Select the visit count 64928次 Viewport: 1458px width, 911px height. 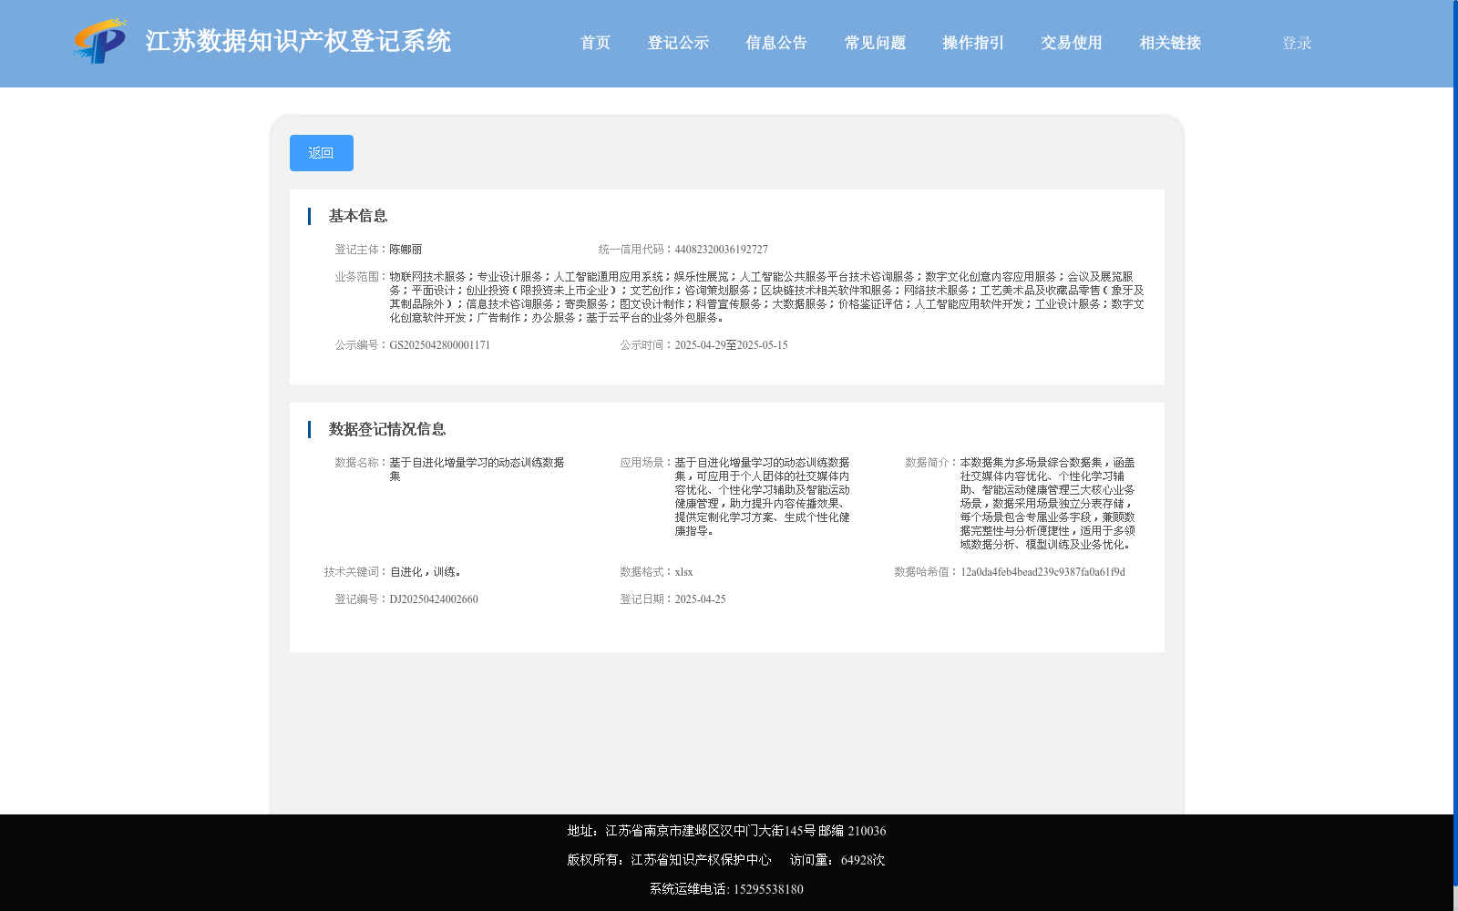click(862, 860)
